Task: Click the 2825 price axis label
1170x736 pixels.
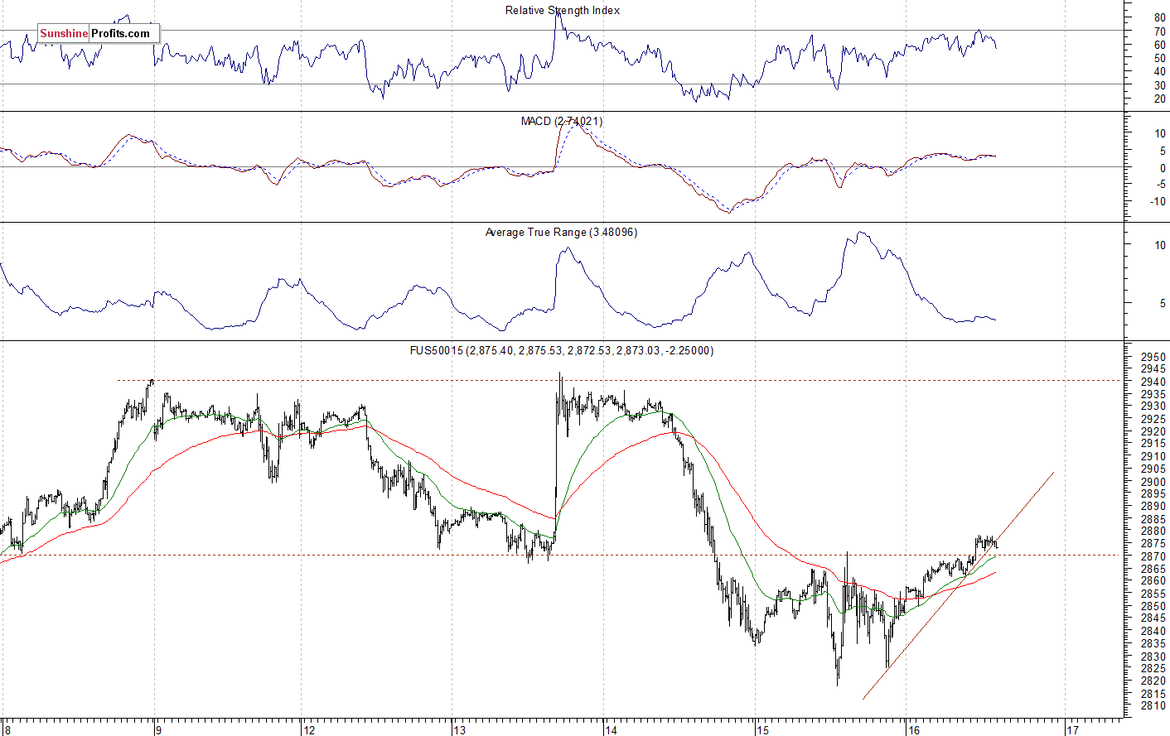Action: click(1153, 668)
